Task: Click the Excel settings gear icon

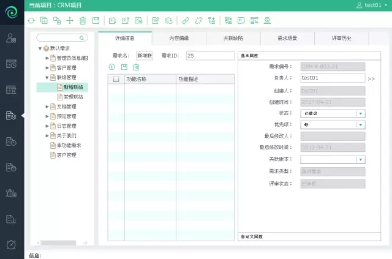Action: (x=138, y=20)
